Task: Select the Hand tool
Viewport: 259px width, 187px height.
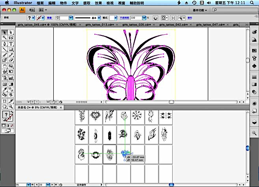Action: pos(5,107)
